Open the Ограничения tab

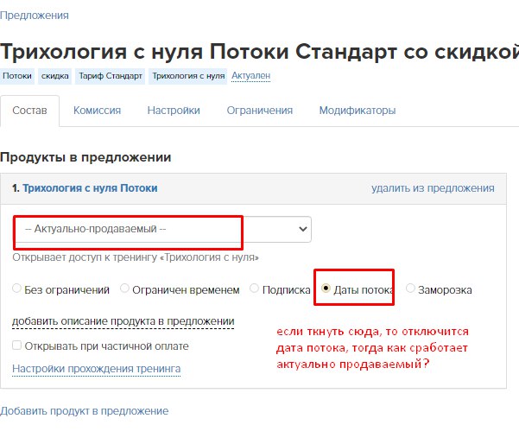pyautogui.click(x=259, y=111)
